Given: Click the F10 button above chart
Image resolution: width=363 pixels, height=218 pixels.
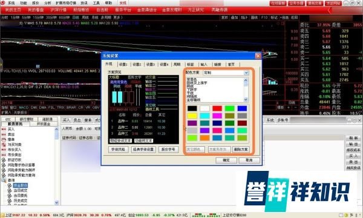Looking at the screenshot, I should pos(264,18).
